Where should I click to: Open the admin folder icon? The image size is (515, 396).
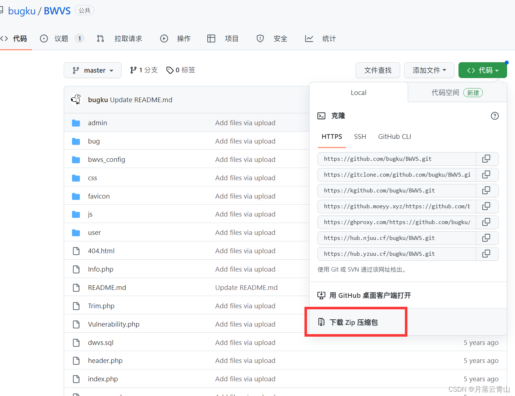[x=76, y=123]
